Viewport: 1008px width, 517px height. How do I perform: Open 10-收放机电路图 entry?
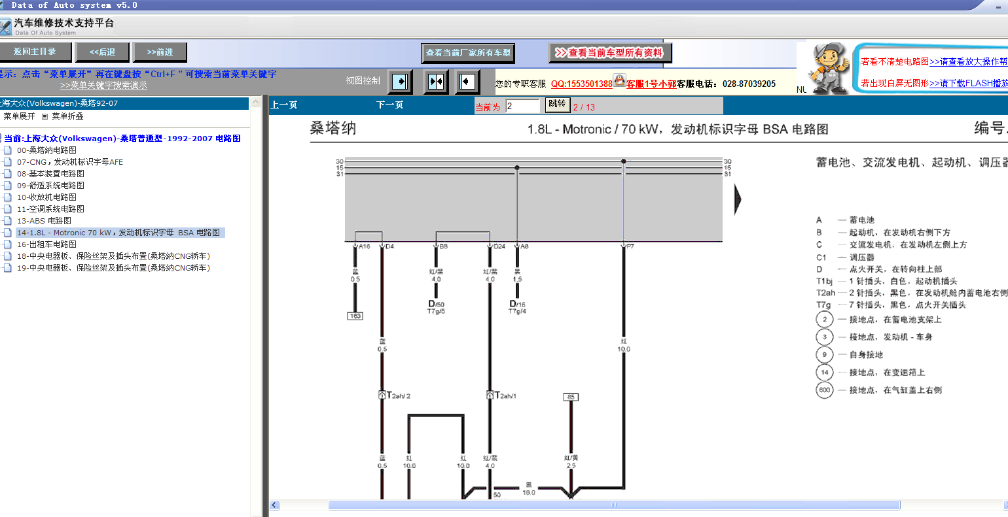[46, 197]
